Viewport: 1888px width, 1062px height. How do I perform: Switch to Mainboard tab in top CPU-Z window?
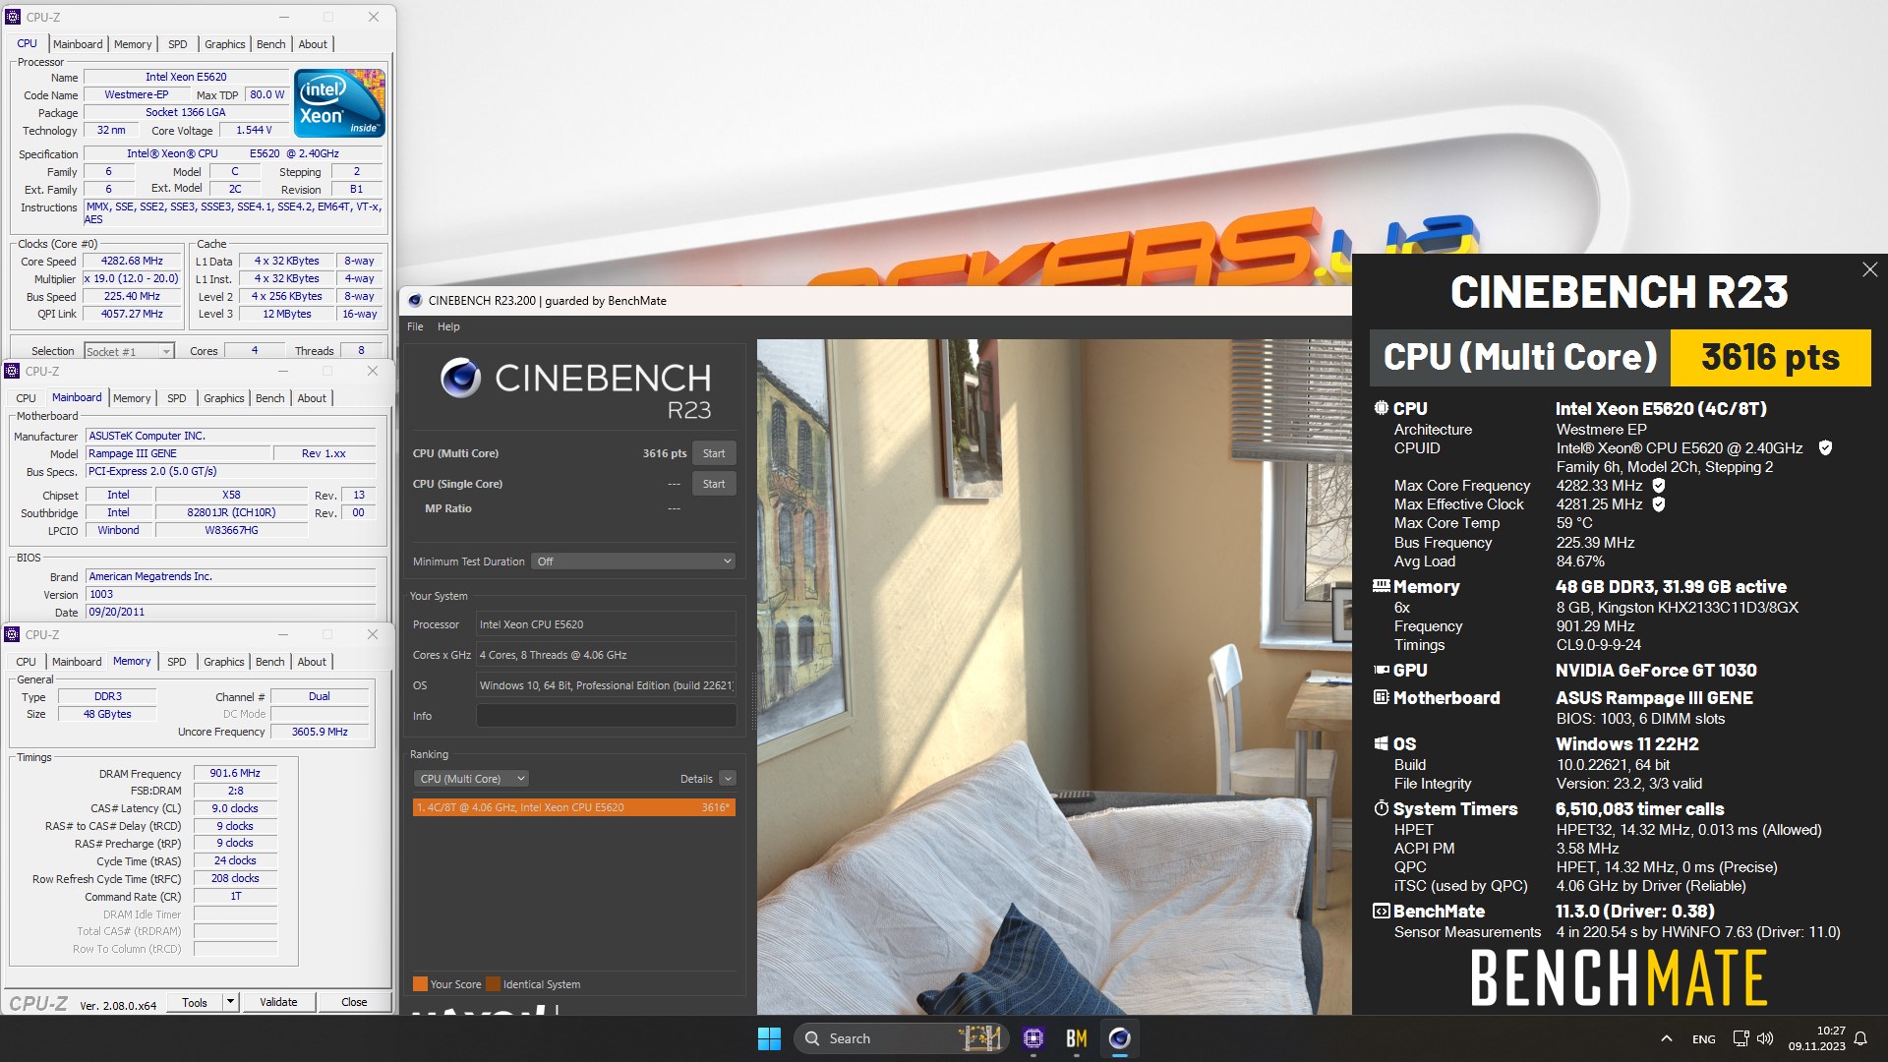click(x=78, y=44)
